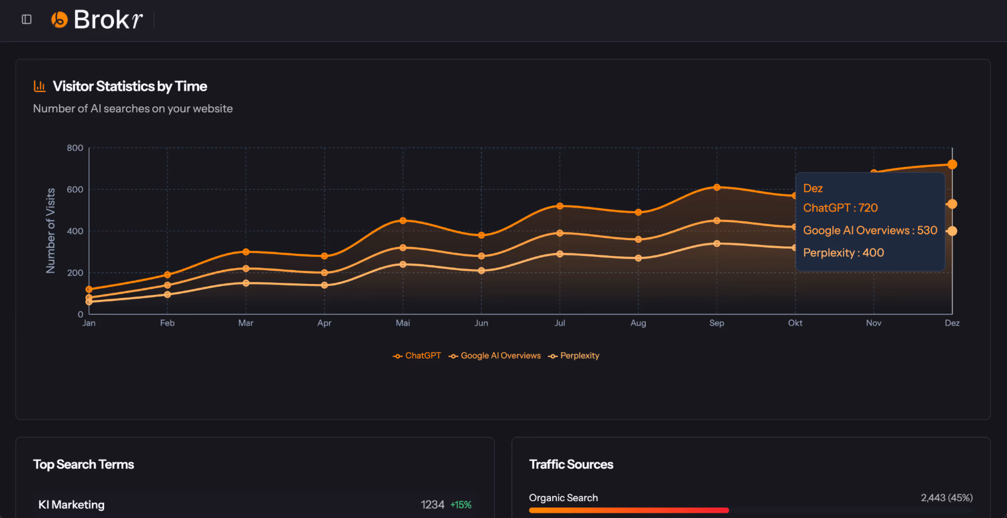
Task: Click the Brokr orange logo icon
Action: coord(59,20)
